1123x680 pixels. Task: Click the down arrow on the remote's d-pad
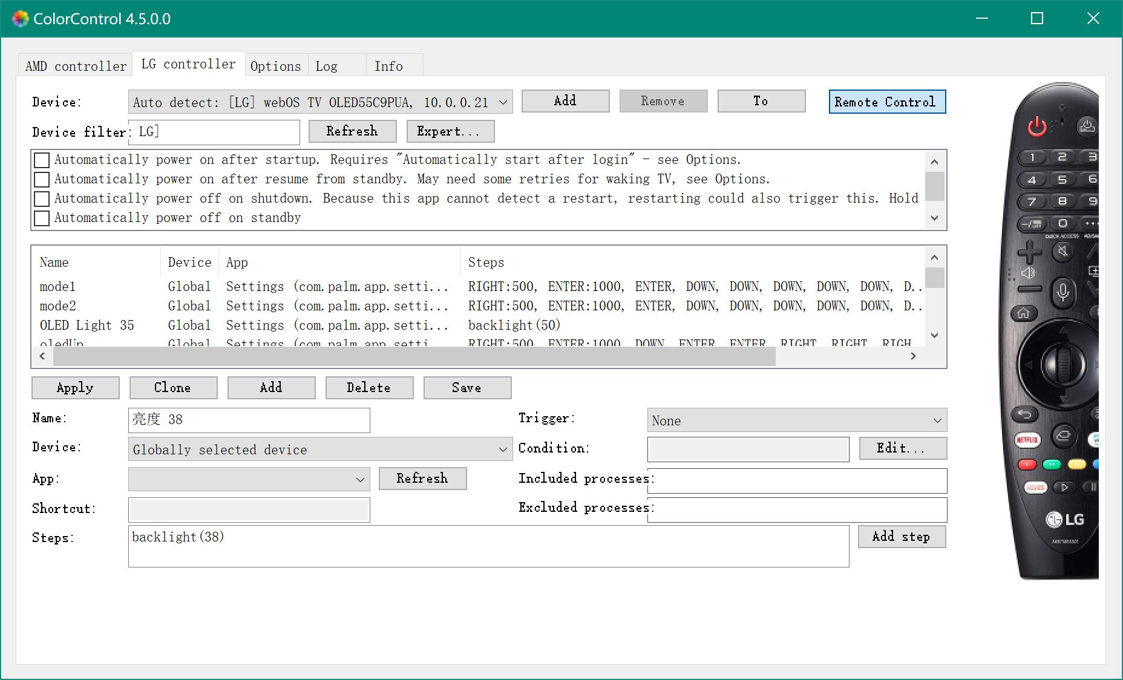coord(1063,399)
